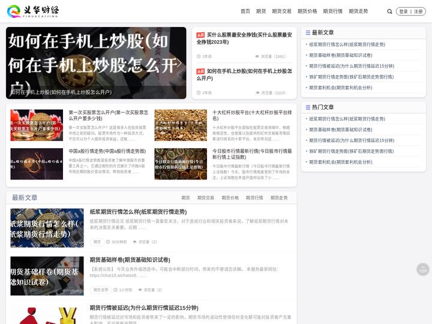Select the 期货交易 tab in 最新文章 section
This screenshot has height=324, width=432.
coord(206,198)
